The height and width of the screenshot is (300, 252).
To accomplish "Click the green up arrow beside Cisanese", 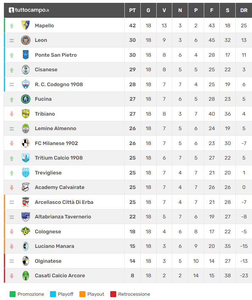I will [x=12, y=70].
